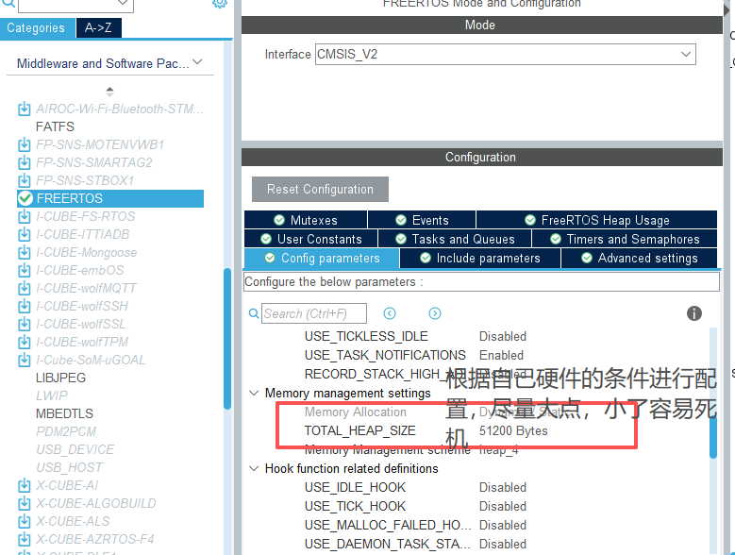This screenshot has height=555, width=735.
Task: Click the settings gear icon above categories
Action: coord(220,4)
